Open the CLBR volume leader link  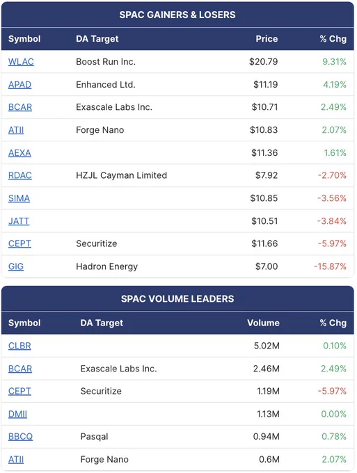click(x=19, y=346)
